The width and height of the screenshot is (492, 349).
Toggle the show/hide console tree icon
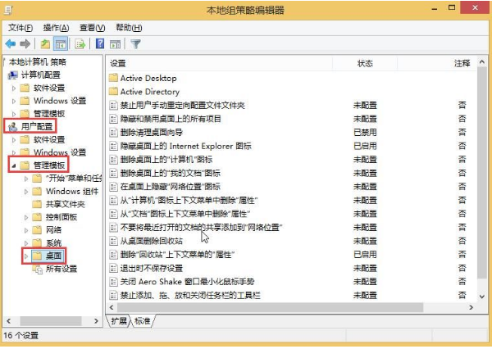click(x=61, y=44)
